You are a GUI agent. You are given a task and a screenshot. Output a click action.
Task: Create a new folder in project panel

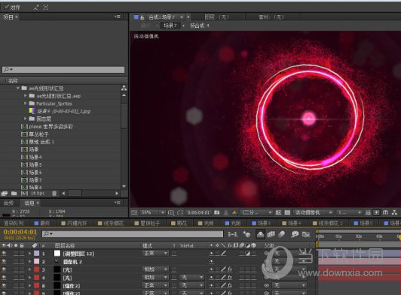click(x=14, y=193)
